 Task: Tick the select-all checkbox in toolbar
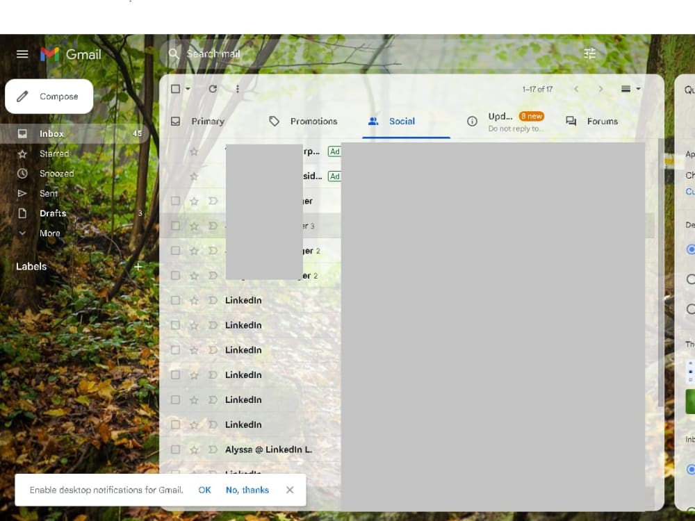176,89
